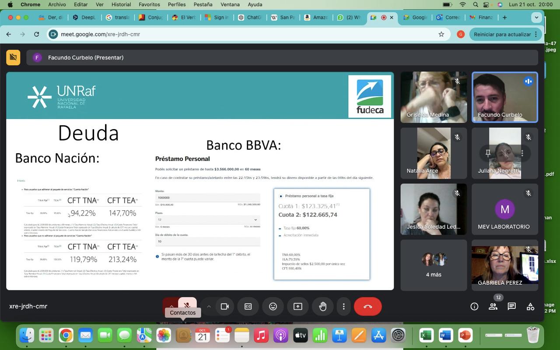
Task: Open Music from the Dock
Action: (261, 336)
